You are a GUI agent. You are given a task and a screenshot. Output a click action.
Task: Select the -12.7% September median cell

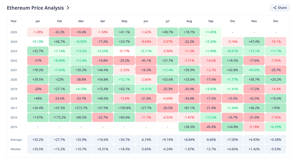(211, 149)
